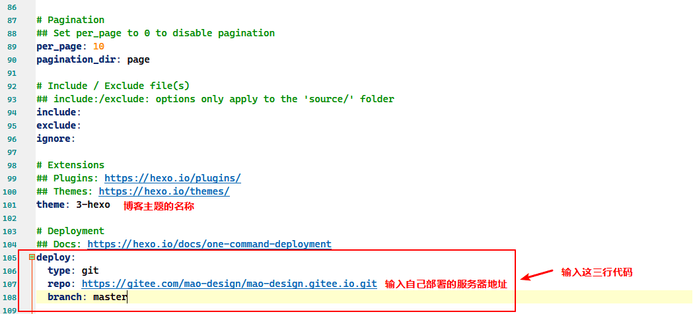The image size is (693, 314).
Task: Click the 'include:/exclude: options' comment line
Action: (x=215, y=99)
